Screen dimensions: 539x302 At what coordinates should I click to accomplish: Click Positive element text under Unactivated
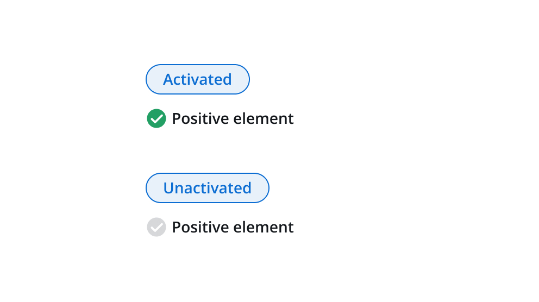click(233, 227)
